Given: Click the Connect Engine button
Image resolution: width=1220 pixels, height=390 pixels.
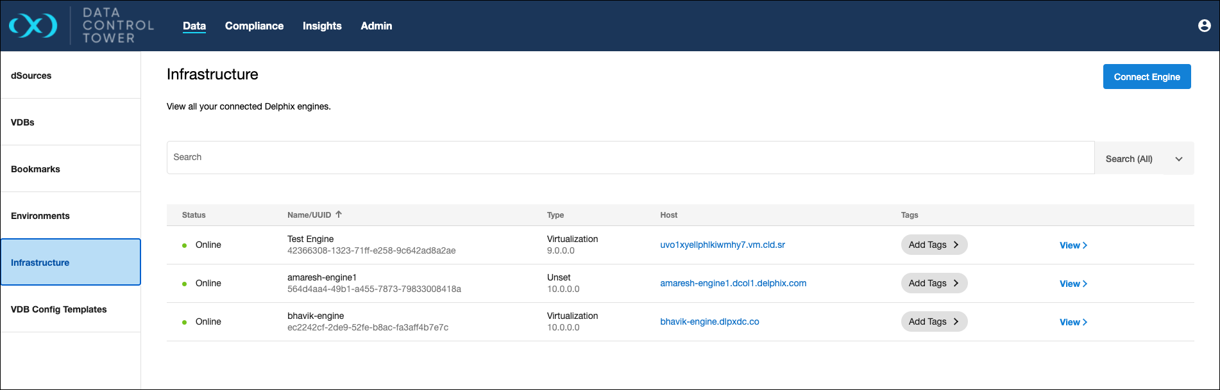Looking at the screenshot, I should [x=1147, y=76].
